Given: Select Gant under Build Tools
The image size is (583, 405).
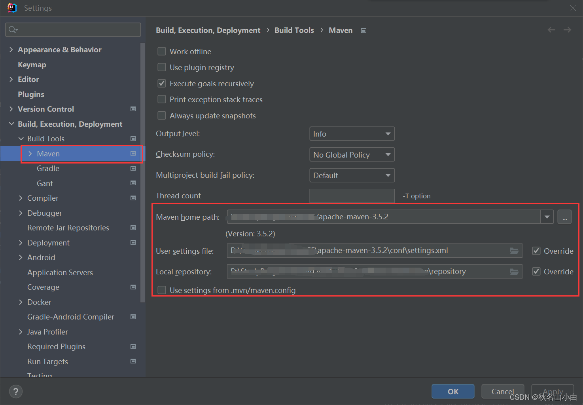Looking at the screenshot, I should coord(45,183).
